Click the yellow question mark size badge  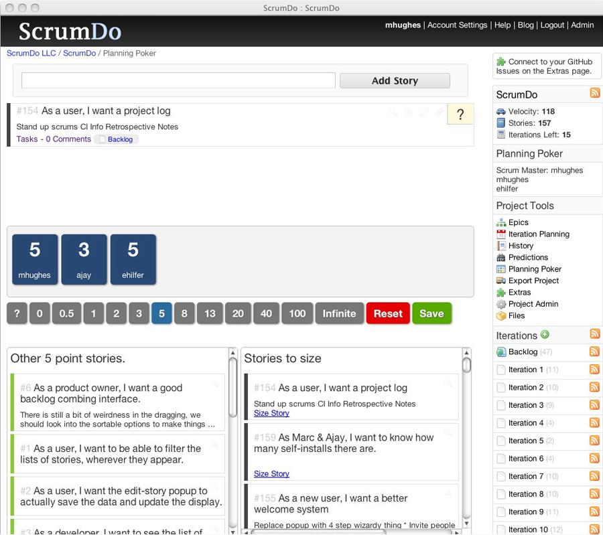coord(460,114)
